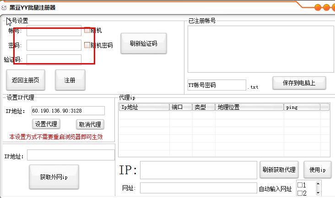Click the middle orange window control circle
The width and height of the screenshot is (335, 198).
(326, 7)
